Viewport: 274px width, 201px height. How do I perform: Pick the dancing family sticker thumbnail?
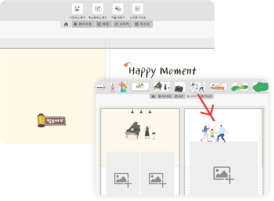pyautogui.click(x=197, y=86)
